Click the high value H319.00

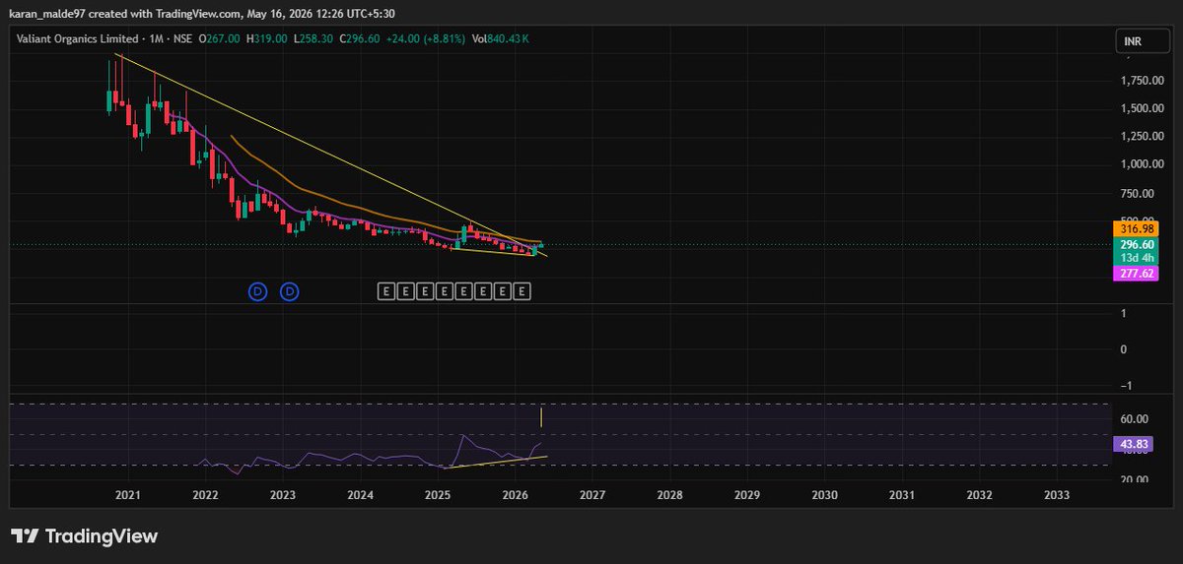(268, 39)
